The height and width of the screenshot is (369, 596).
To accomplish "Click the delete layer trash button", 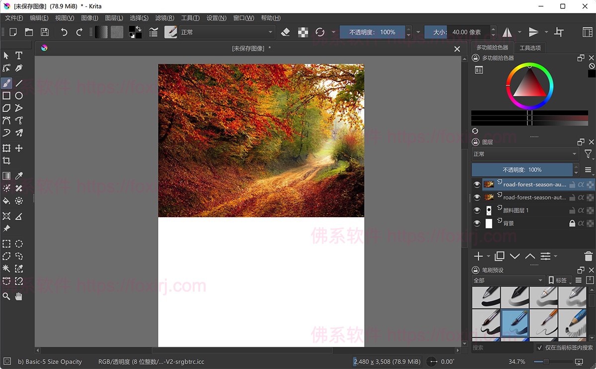I will click(x=587, y=256).
